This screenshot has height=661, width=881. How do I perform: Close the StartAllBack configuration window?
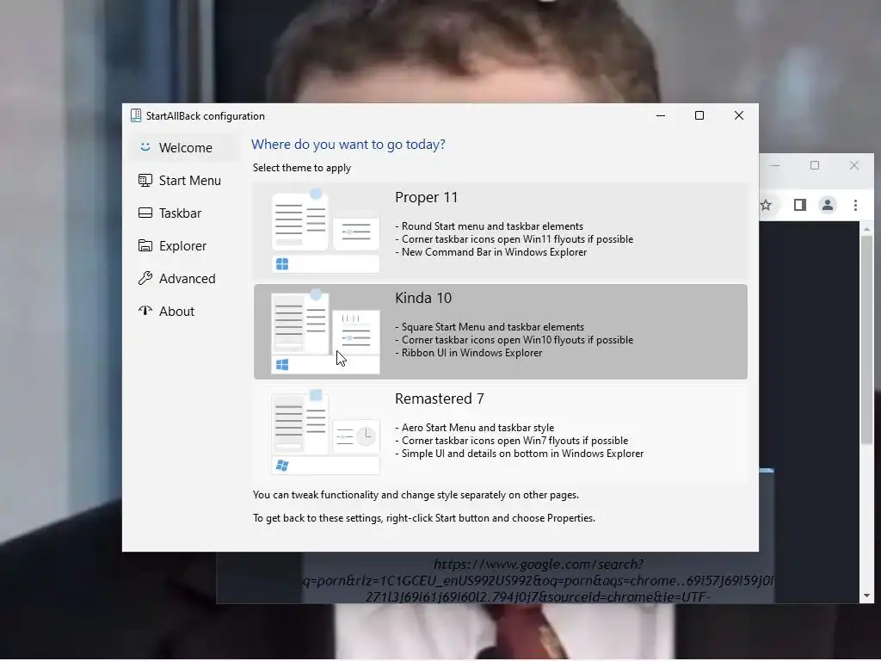tap(739, 116)
